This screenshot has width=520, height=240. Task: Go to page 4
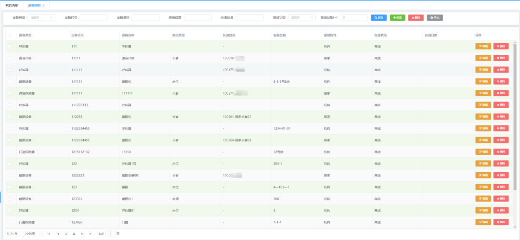pos(81,234)
